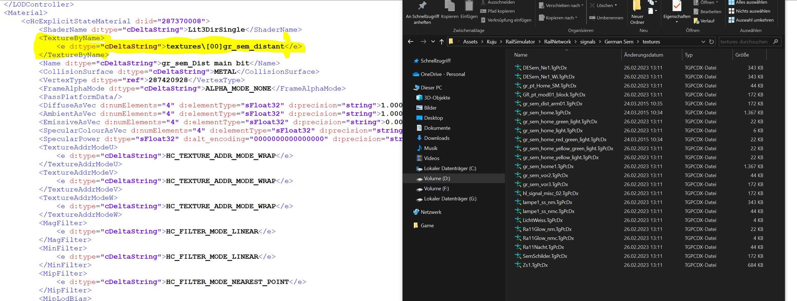This screenshot has height=301, width=797.
Task: Click the back arrow in Explorer
Action: [x=411, y=42]
